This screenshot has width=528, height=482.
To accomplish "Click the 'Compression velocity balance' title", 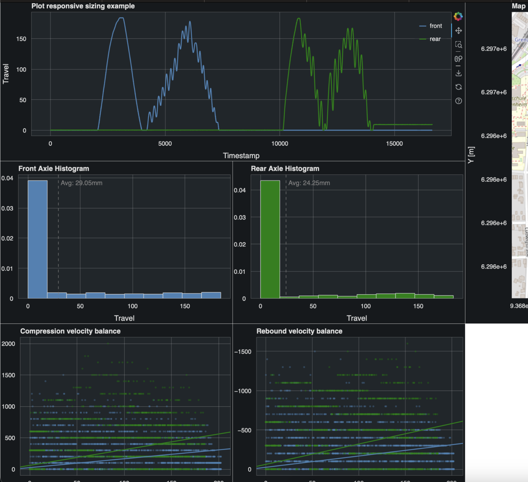I will click(x=70, y=331).
